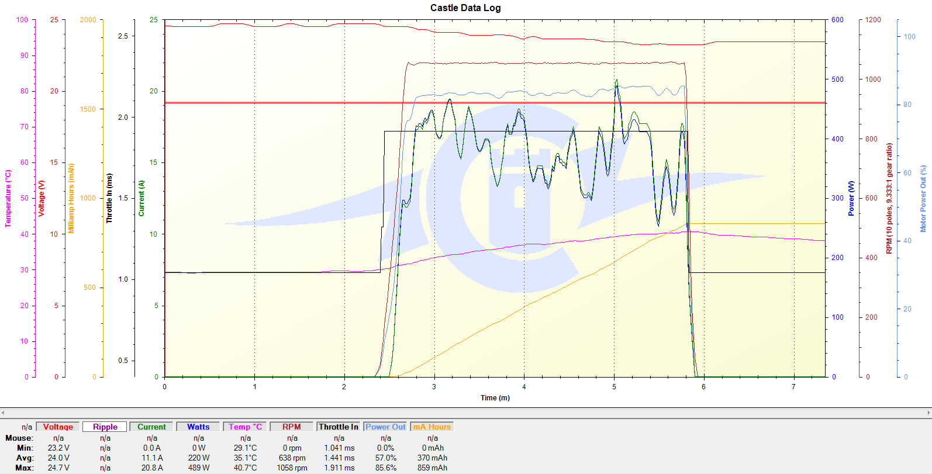This screenshot has width=932, height=474.
Task: Click the Min voltage value 23.2 V
Action: click(58, 448)
